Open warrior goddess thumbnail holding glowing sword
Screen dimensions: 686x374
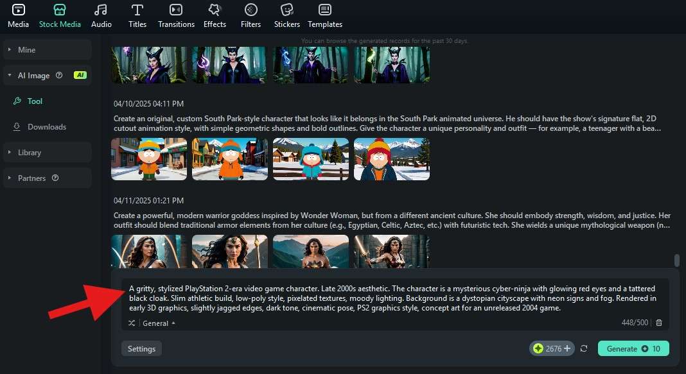click(392, 251)
